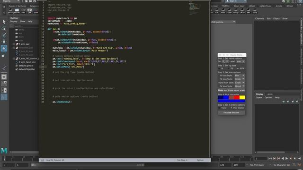
Task: Open the Outliner Display menu
Action: (14, 22)
